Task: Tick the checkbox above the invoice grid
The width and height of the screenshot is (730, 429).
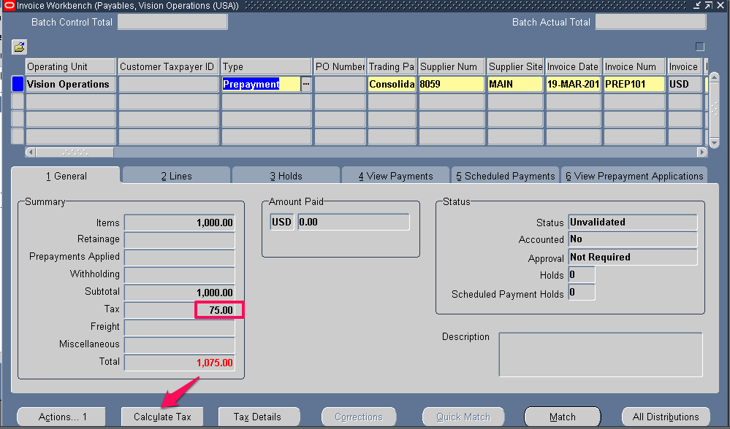Action: pos(699,47)
